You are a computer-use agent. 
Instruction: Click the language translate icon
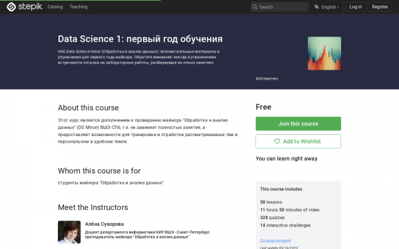[x=317, y=7]
